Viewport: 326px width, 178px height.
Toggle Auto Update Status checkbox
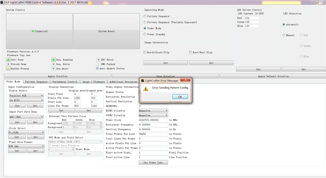click(98, 68)
